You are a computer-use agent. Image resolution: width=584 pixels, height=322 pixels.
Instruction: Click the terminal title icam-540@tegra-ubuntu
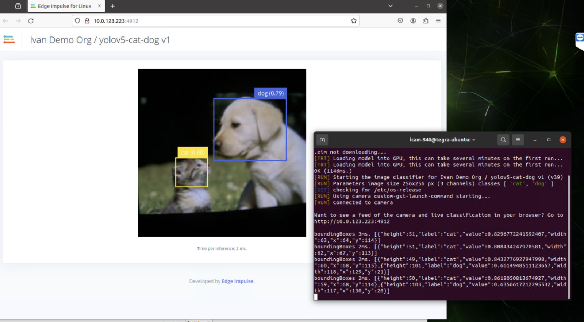point(442,140)
